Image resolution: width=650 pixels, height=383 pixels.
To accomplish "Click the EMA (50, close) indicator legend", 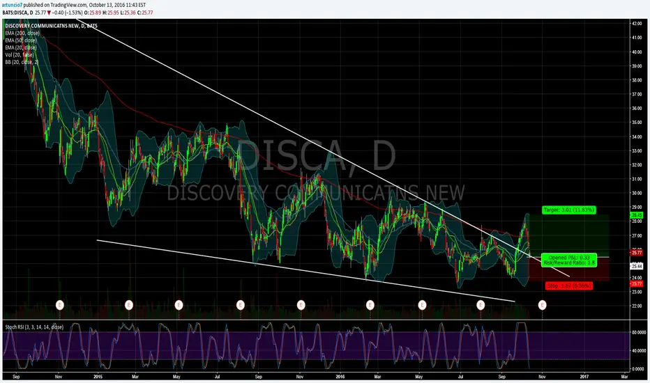I will [21, 40].
